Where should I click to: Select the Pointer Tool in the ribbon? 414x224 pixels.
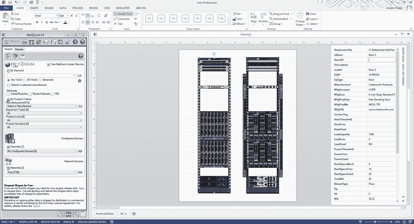pyautogui.click(x=122, y=14)
